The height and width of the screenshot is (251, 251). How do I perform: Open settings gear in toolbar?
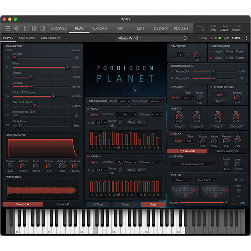16,28
